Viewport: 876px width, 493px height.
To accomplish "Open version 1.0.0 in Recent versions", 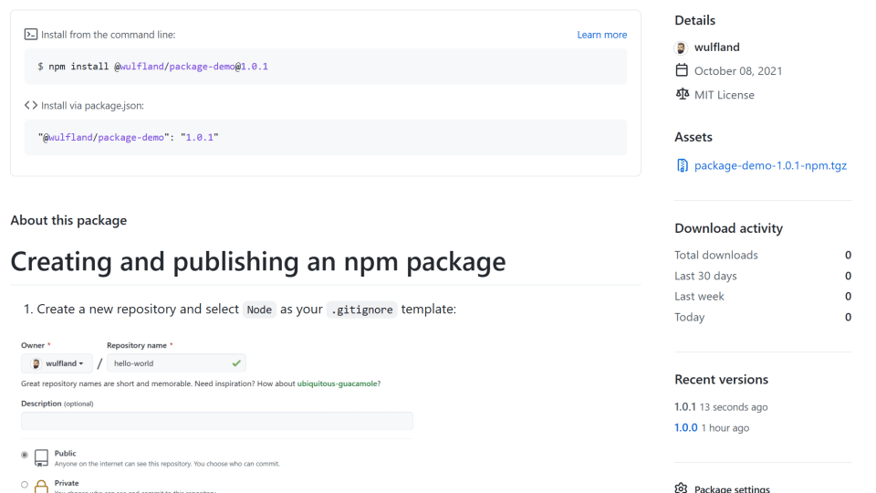I will pos(685,427).
